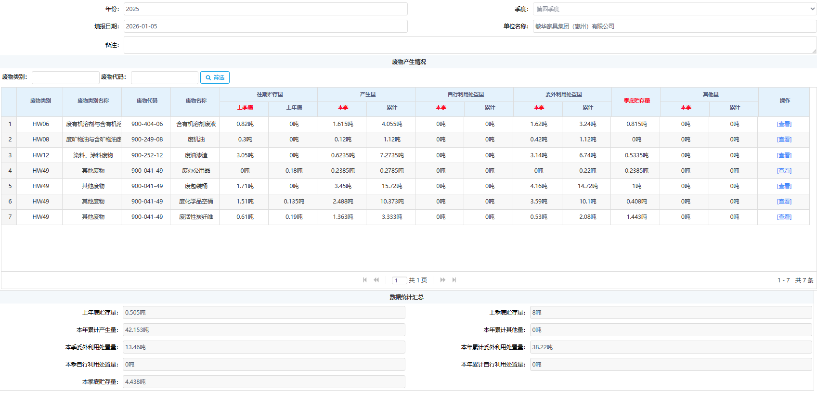Click the 本年累计委外利用处置量 summary field
The height and width of the screenshot is (393, 817).
click(x=671, y=347)
